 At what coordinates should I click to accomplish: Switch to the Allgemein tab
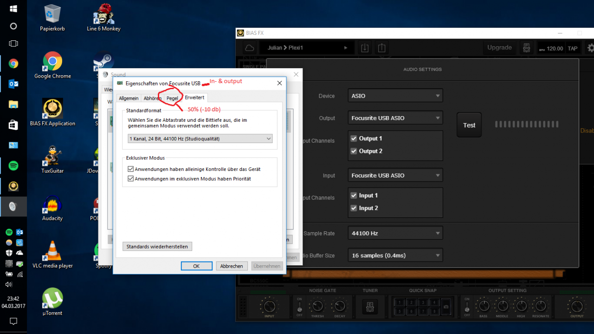129,98
